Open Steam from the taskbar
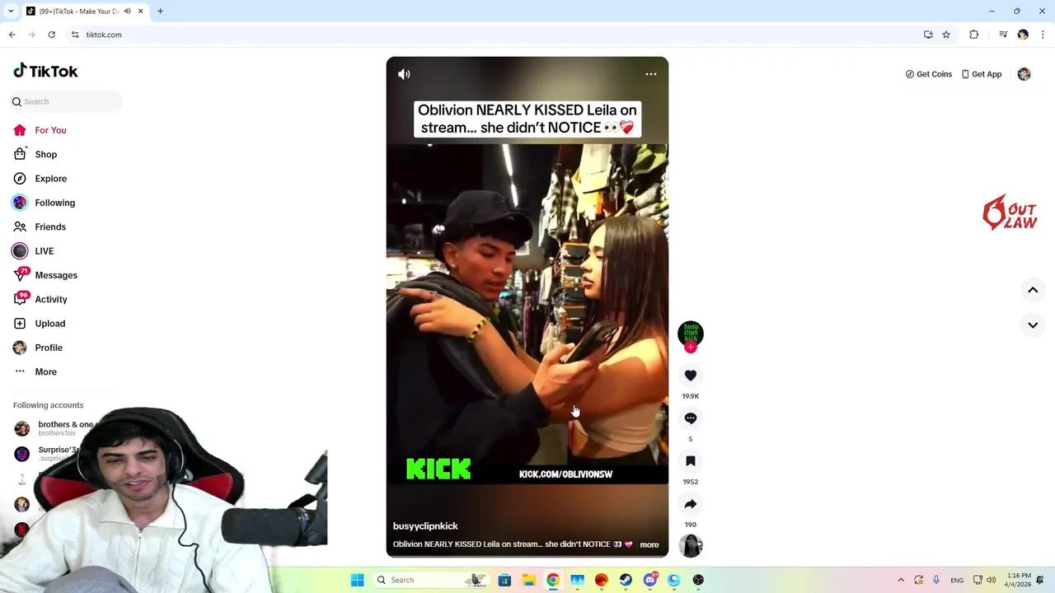This screenshot has height=593, width=1055. click(x=626, y=580)
